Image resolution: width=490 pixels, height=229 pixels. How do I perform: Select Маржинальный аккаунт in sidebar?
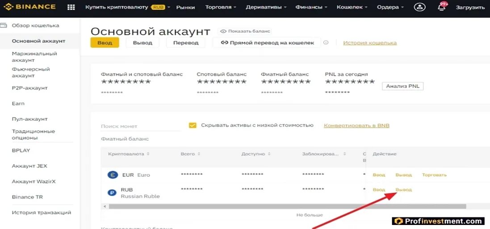tap(34, 57)
